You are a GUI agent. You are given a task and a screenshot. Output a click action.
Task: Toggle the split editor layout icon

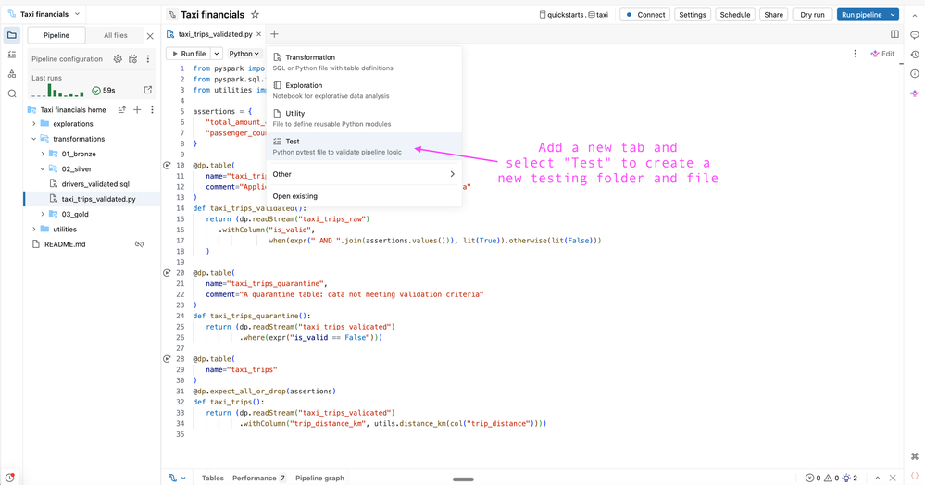click(x=894, y=34)
